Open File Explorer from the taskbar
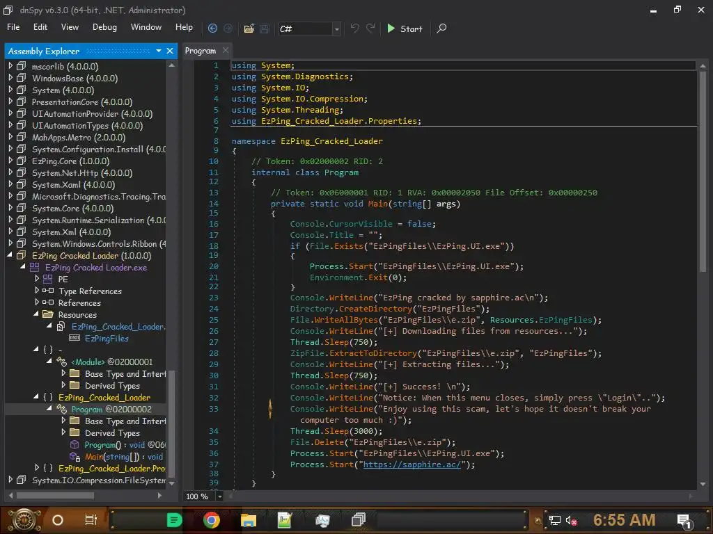Image resolution: width=713 pixels, height=534 pixels. (x=249, y=519)
